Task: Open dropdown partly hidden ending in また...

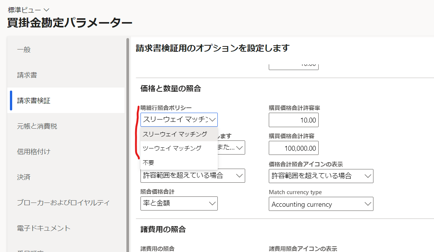Action: point(231,147)
